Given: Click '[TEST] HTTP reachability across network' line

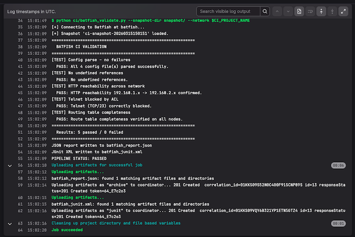Looking at the screenshot, I should coord(98,86).
